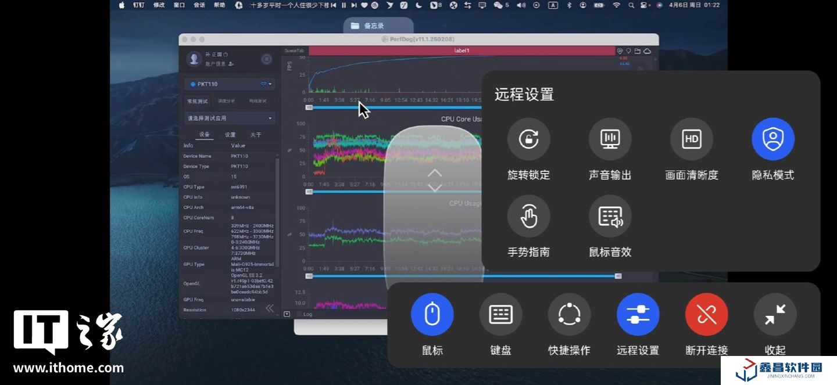Open the gesture guide (手势指南)
This screenshot has height=385, width=837.
(528, 217)
